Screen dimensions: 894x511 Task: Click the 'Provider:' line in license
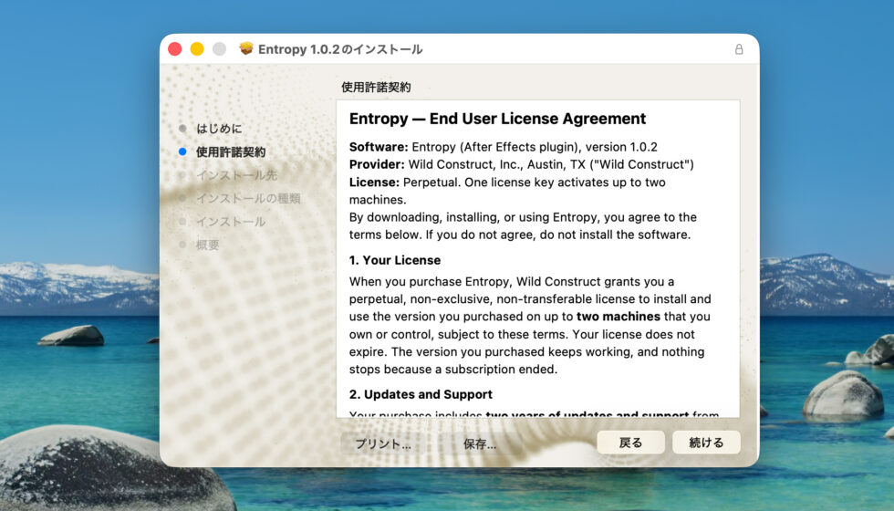(x=521, y=165)
